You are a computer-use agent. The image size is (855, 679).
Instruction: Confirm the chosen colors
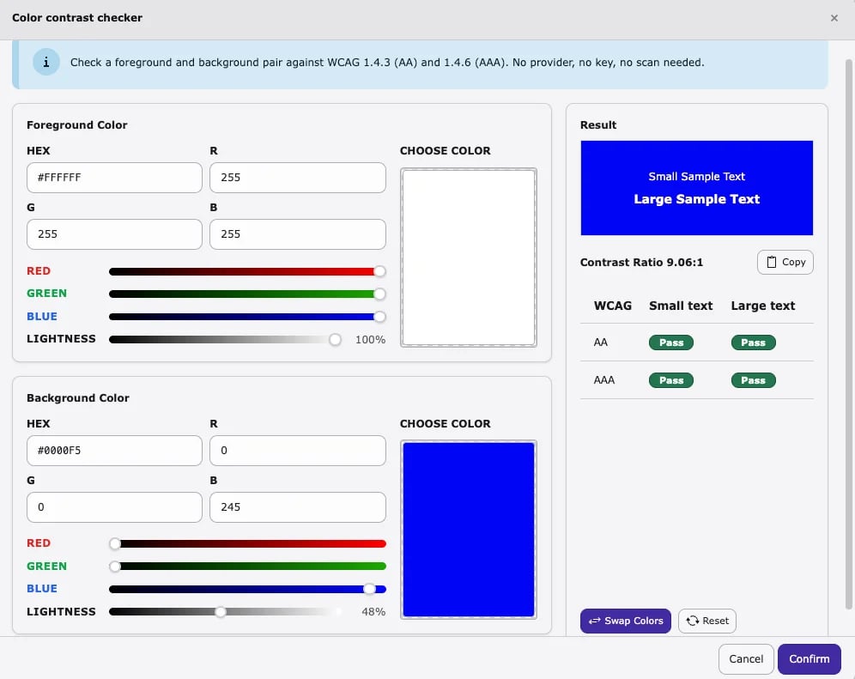click(x=810, y=658)
